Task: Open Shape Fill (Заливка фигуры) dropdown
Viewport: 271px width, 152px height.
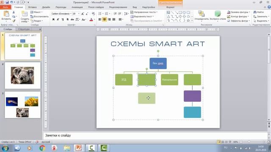Action: (x=238, y=12)
